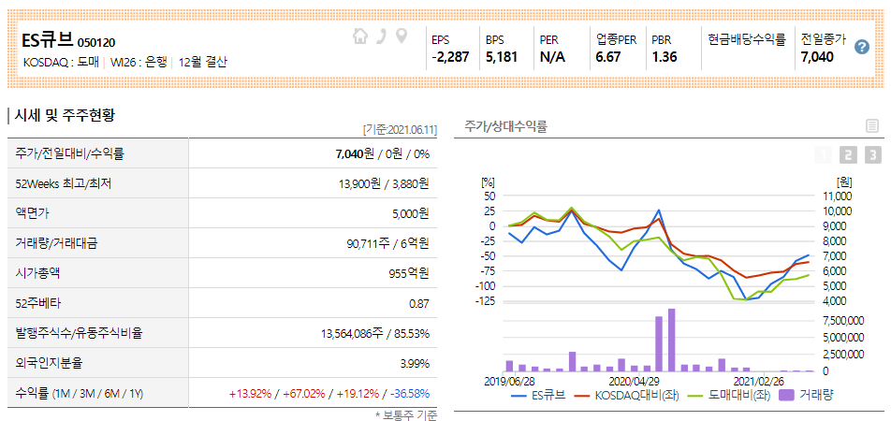Select chart period tab 1
This screenshot has height=421, width=891.
click(823, 155)
